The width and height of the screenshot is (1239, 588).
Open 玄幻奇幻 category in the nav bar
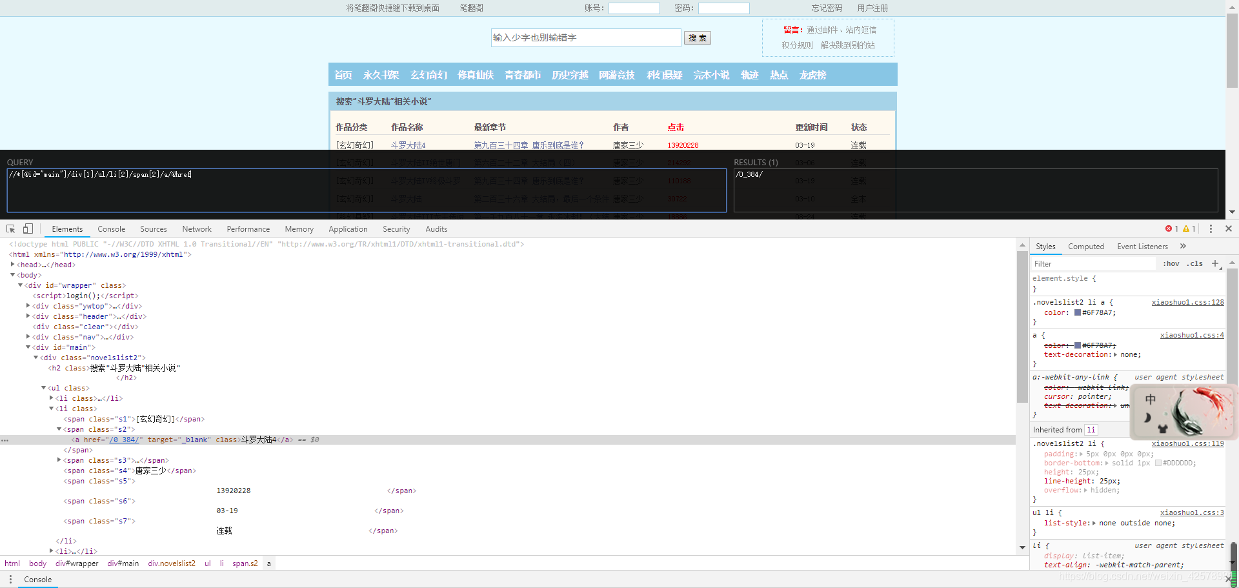[x=428, y=75]
